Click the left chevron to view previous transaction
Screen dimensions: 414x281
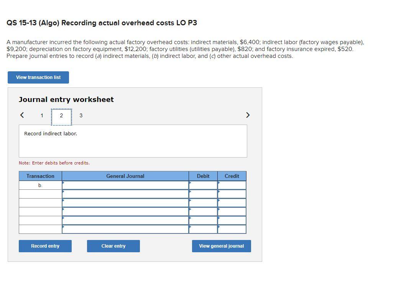(21, 115)
